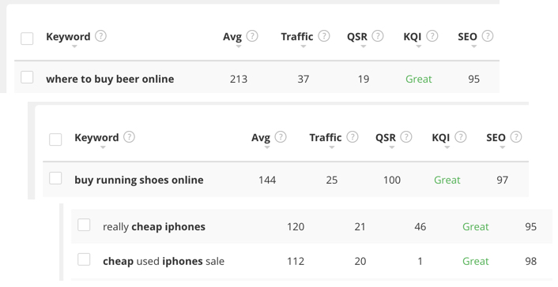Select the buy running shoes online checkbox
Viewport: 558px width, 287px height.
tap(55, 178)
